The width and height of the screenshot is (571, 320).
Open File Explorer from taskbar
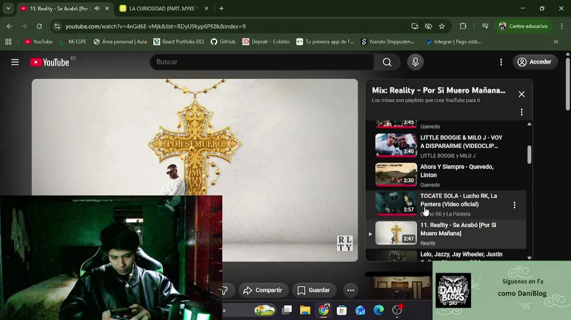(x=305, y=310)
